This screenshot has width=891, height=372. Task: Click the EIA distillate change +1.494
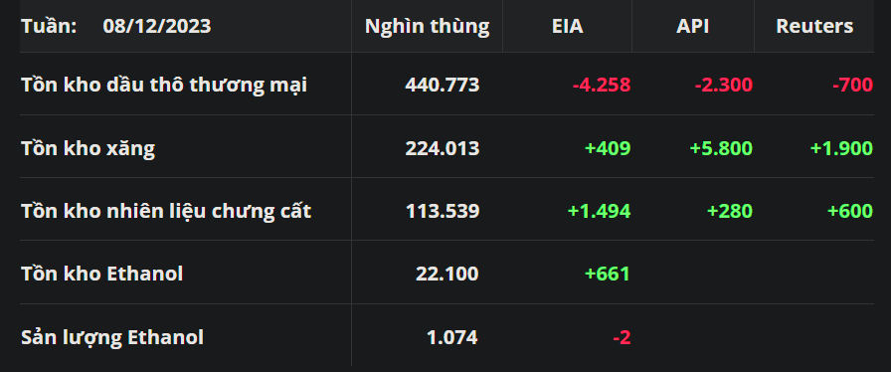[599, 211]
